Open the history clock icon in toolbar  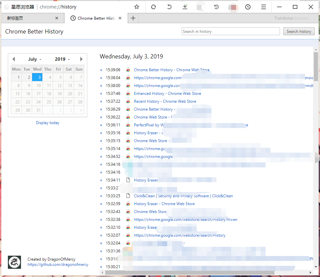click(x=248, y=7)
